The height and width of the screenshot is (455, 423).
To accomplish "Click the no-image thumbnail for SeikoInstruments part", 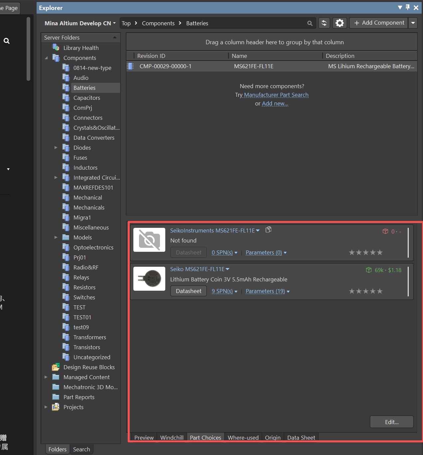I will click(x=149, y=240).
